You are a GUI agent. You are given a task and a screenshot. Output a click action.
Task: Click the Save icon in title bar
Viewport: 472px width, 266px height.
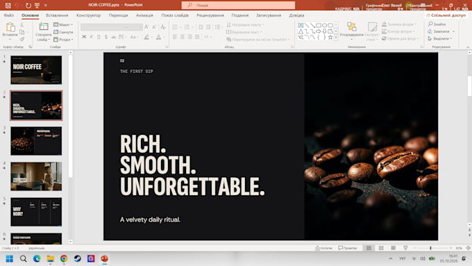[x=8, y=5]
